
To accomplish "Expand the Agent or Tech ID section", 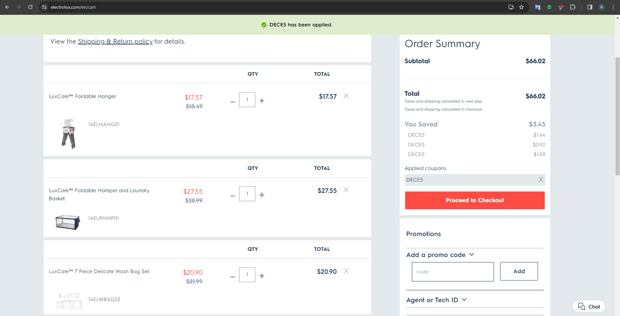I will pos(436,300).
